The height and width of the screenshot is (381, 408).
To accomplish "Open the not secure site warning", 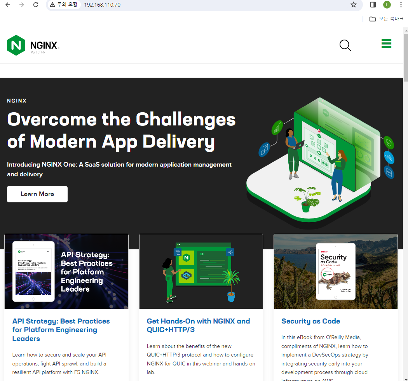I will click(x=64, y=5).
